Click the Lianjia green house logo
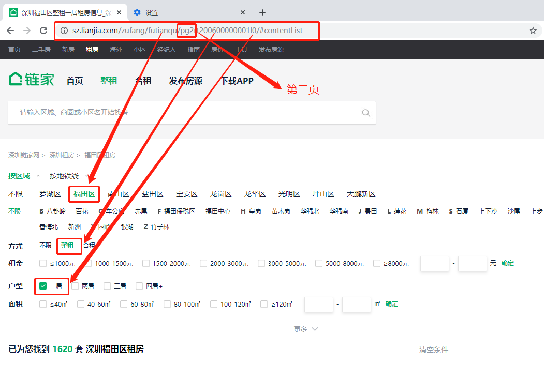The image size is (544, 365). click(14, 79)
